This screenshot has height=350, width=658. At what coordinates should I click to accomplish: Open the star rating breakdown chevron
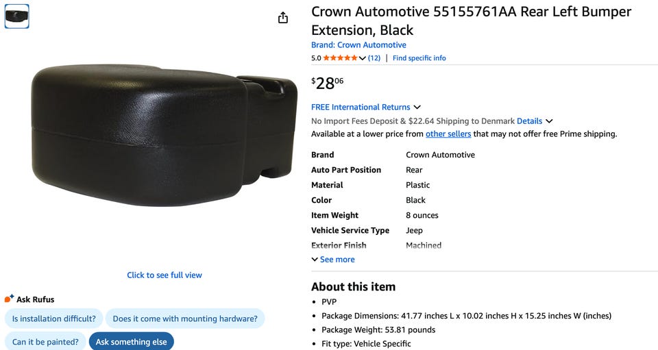click(x=363, y=58)
